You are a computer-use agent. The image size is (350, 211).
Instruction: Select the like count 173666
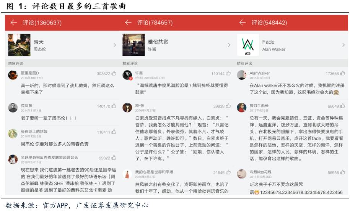(332, 74)
